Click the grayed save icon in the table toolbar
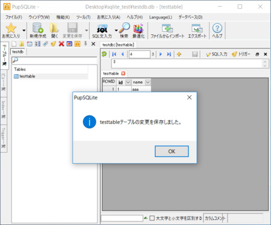The width and height of the screenshot is (271, 225). point(195,54)
